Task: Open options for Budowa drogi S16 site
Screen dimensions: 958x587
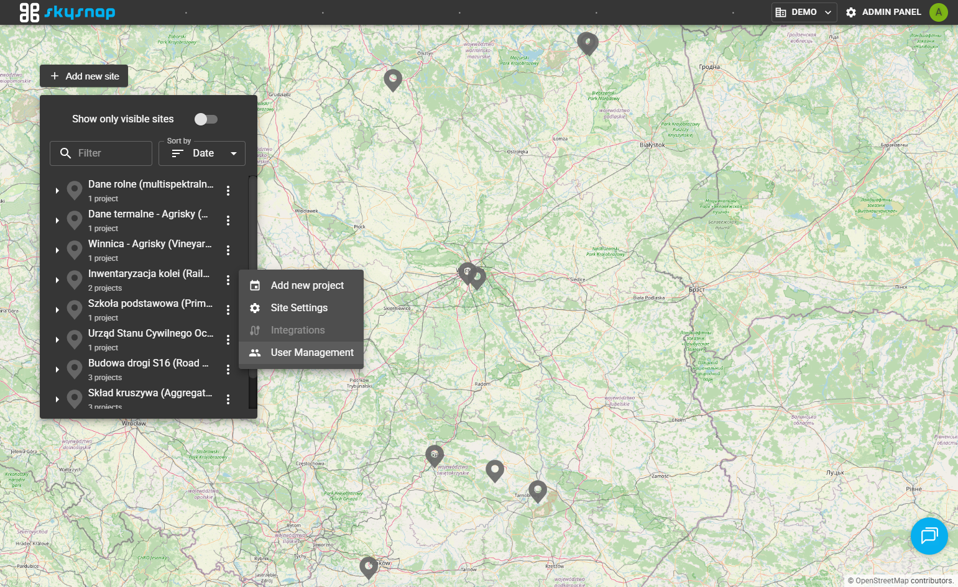Action: point(228,370)
